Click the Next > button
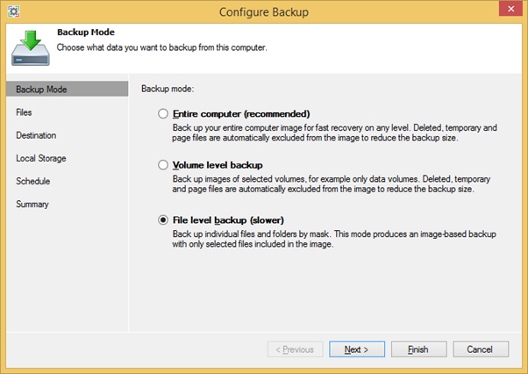 point(357,349)
